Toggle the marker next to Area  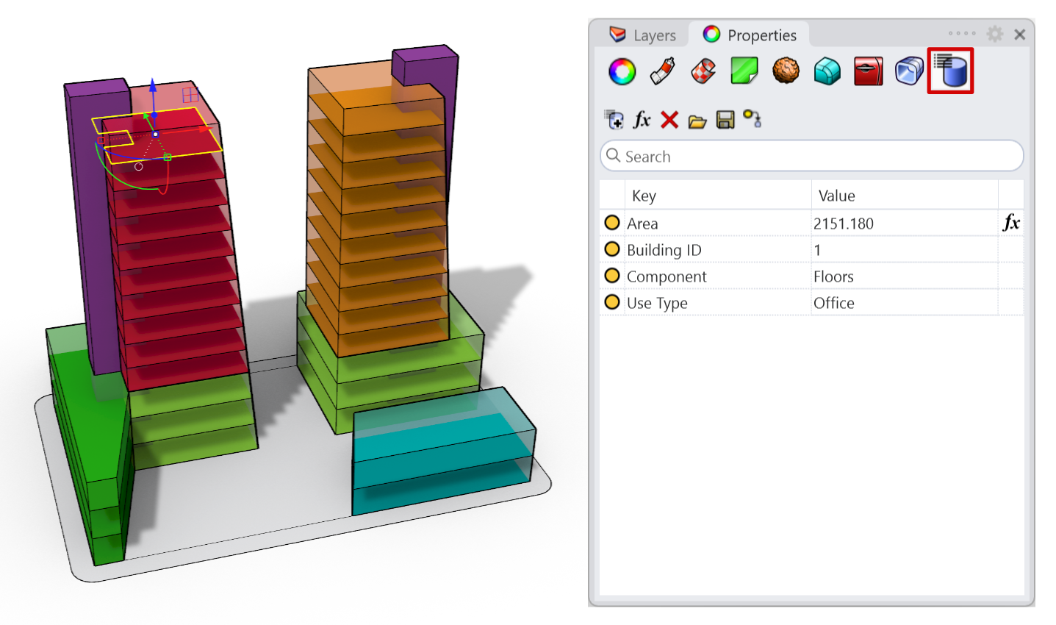(x=612, y=222)
